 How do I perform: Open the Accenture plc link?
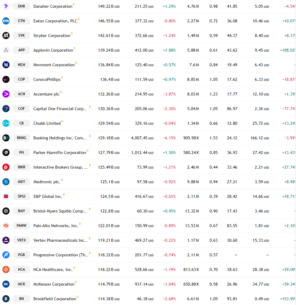click(46, 94)
